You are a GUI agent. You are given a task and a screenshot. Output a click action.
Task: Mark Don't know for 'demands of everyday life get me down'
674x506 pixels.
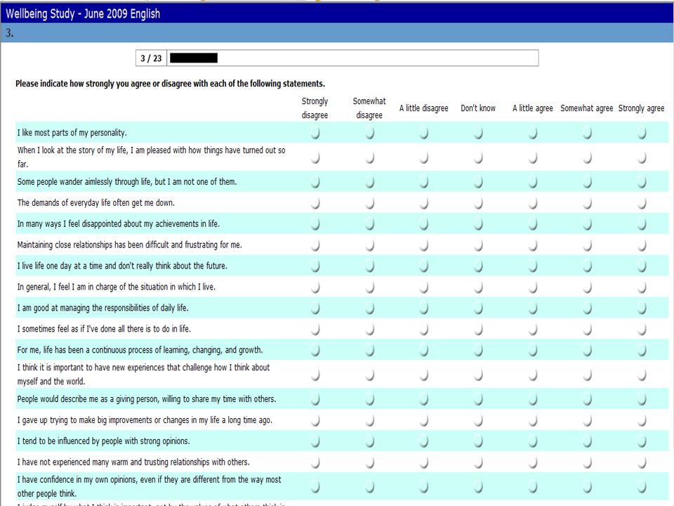[x=478, y=203]
